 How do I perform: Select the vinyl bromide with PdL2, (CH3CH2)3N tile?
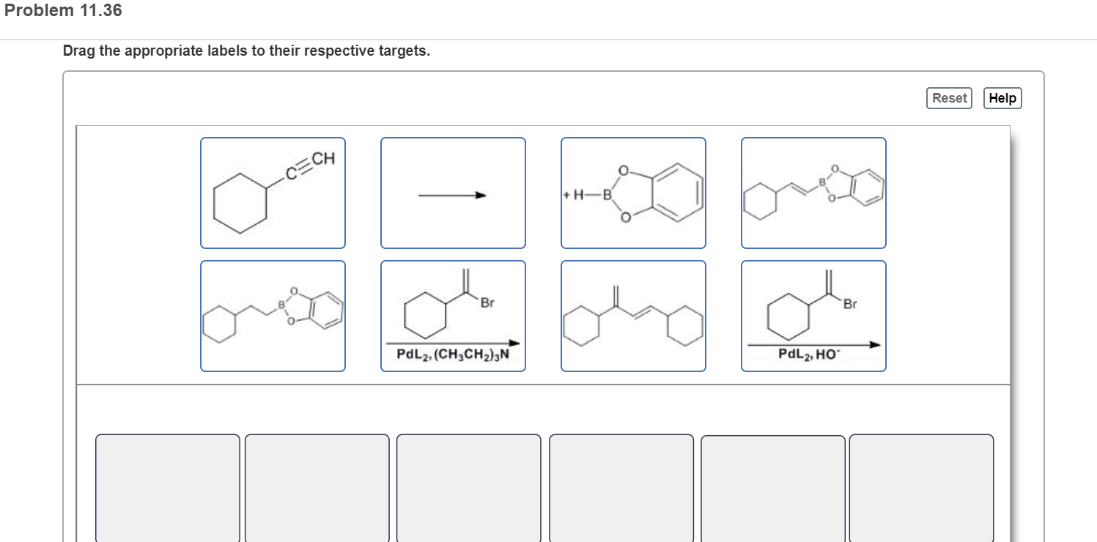pyautogui.click(x=452, y=316)
